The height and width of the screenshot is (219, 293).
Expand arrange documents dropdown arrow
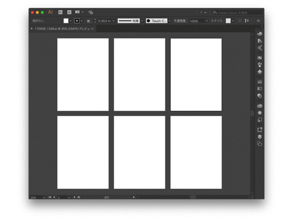click(82, 12)
